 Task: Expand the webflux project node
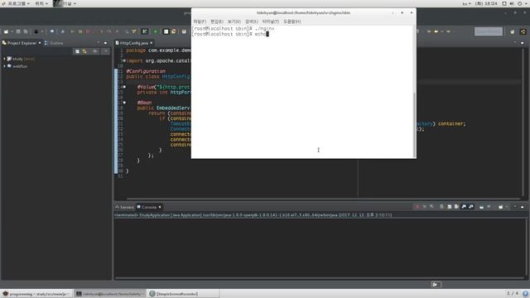click(x=4, y=66)
